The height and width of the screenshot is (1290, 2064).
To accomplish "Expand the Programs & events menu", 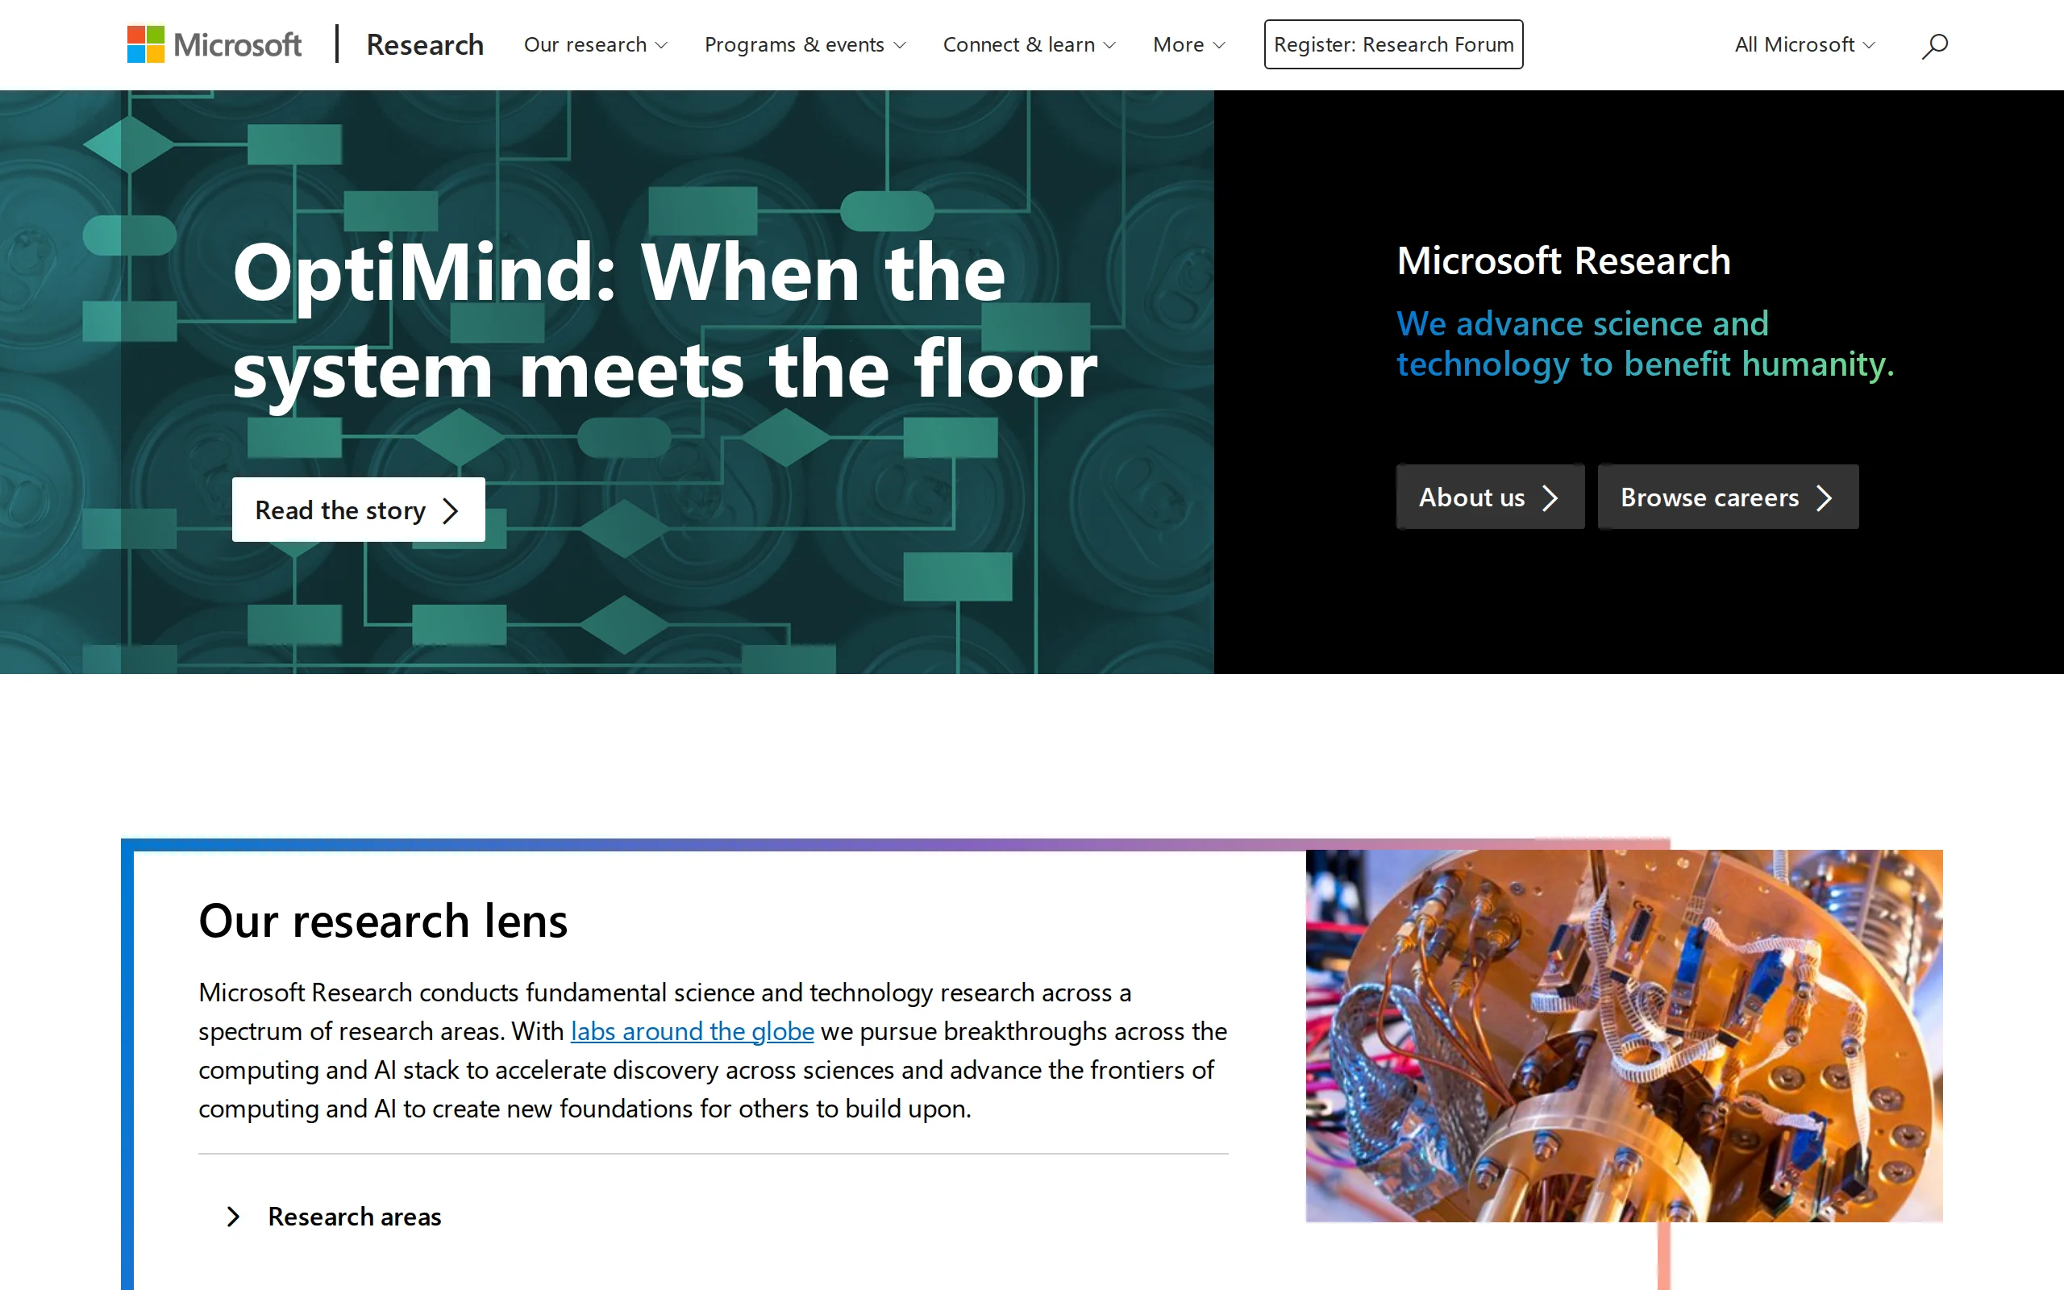I will pyautogui.click(x=805, y=44).
